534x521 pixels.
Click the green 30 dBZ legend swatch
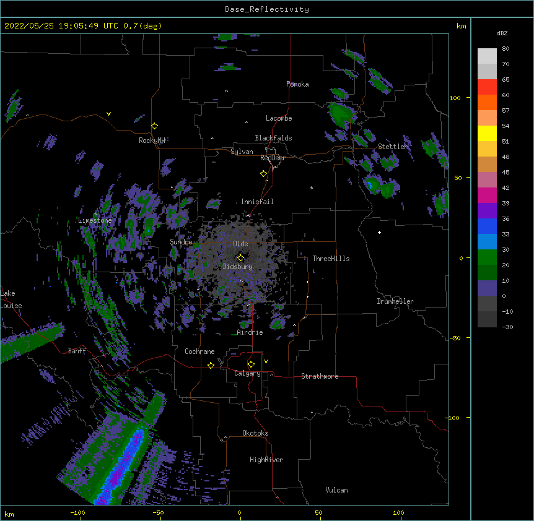487,257
